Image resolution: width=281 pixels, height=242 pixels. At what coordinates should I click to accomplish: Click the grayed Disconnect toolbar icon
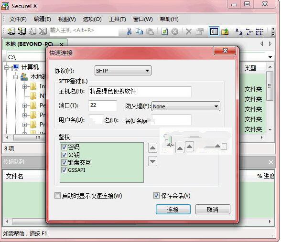point(43,32)
